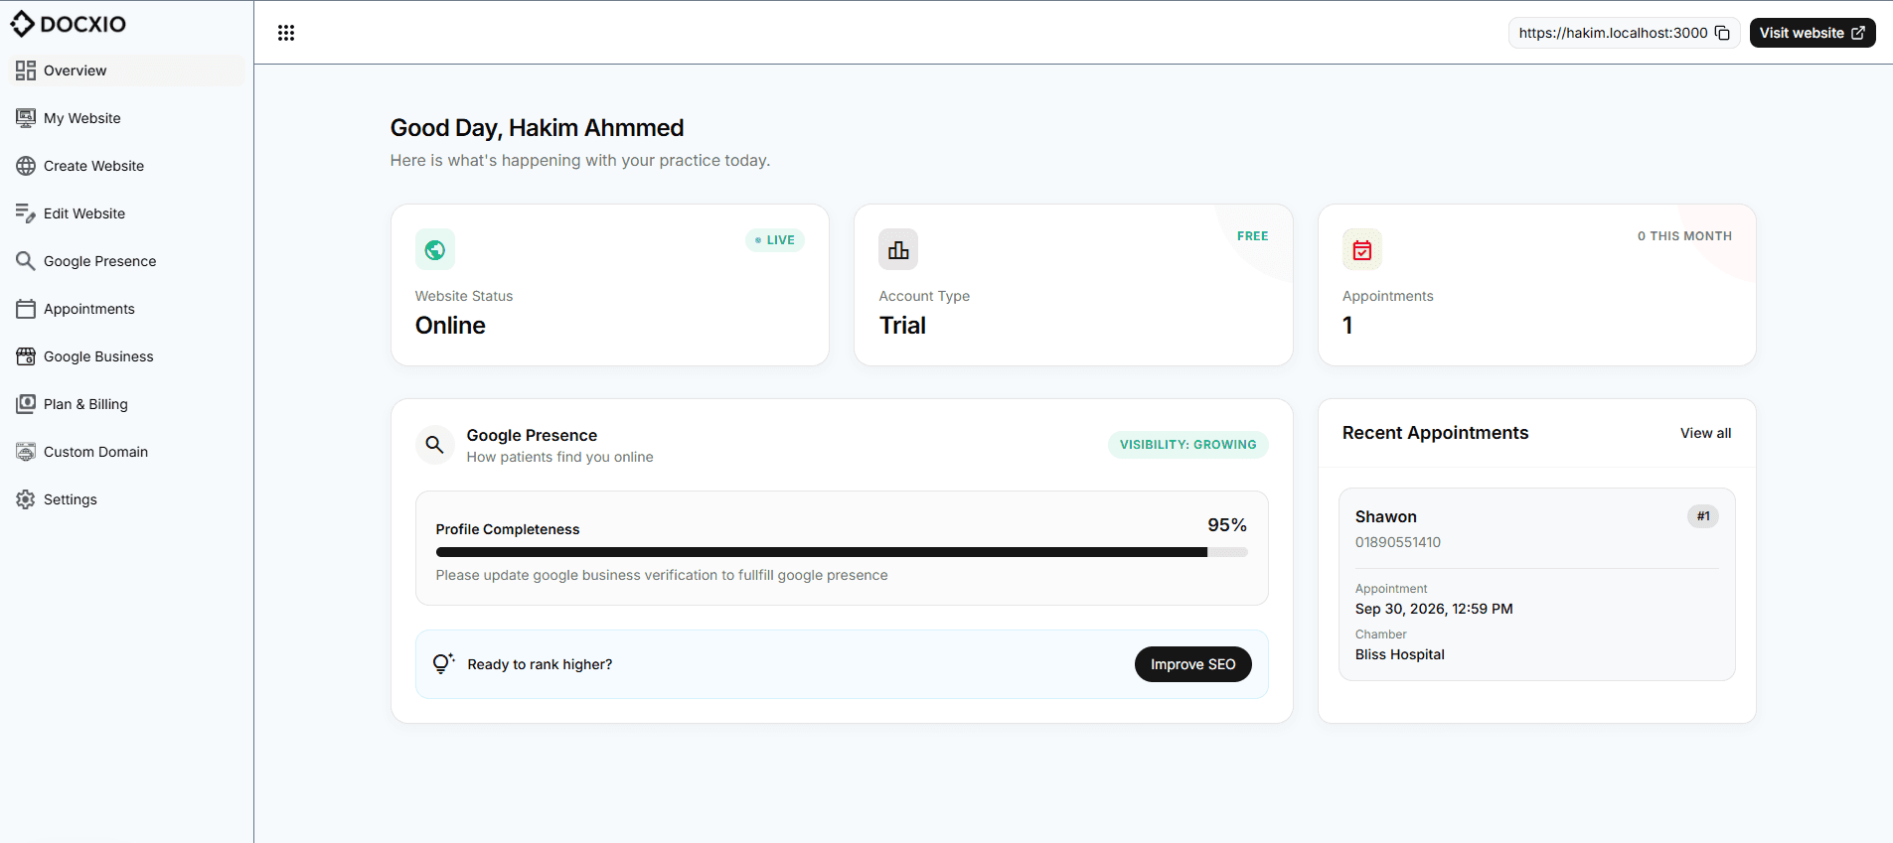The image size is (1893, 843).
Task: Go to My Website page
Action: point(127,118)
